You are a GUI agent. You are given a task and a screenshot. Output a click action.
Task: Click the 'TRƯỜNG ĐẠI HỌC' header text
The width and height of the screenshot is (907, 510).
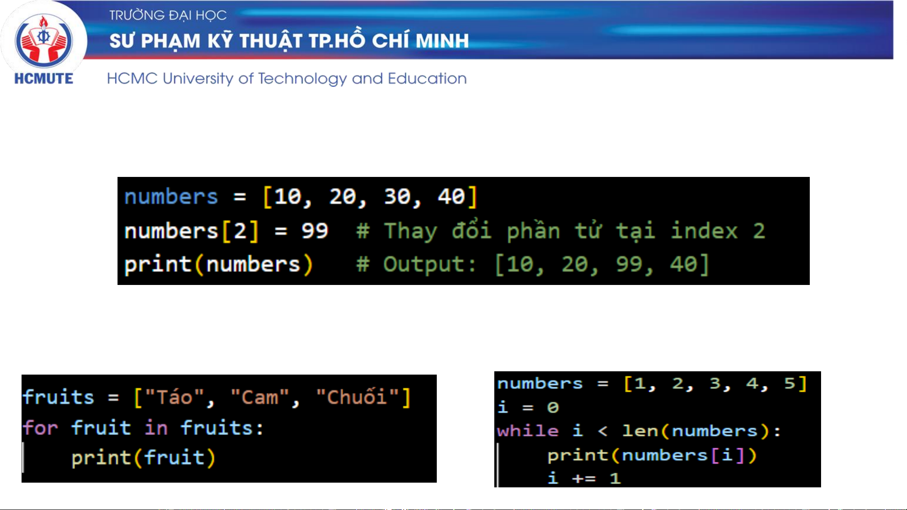pos(168,15)
